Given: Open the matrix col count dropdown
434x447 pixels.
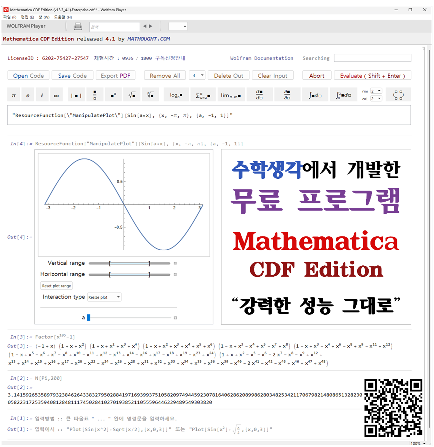Looking at the screenshot, I should coord(376,98).
